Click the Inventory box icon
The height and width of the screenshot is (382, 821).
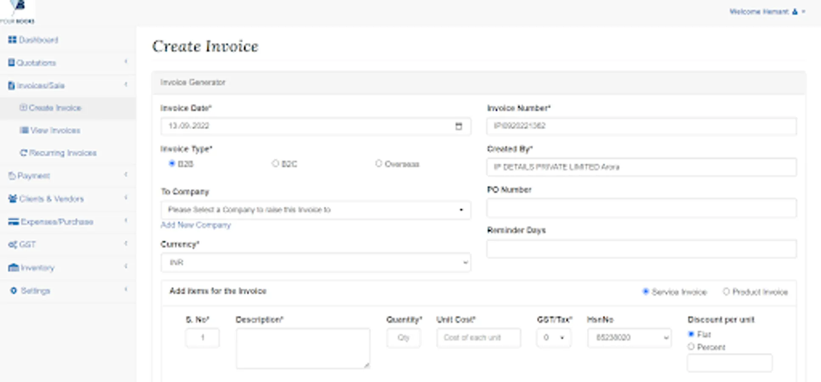tap(14, 268)
